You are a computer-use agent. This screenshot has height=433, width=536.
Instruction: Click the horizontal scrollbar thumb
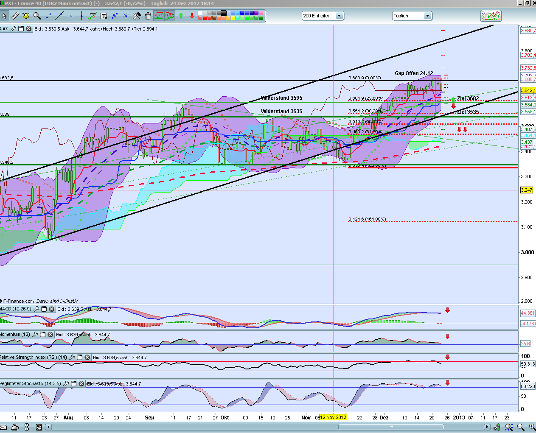point(391,427)
